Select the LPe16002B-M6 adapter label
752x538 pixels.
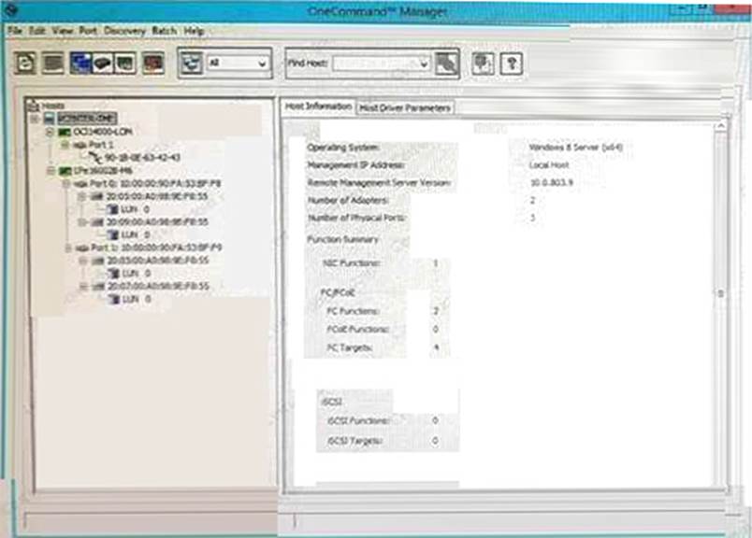click(103, 171)
